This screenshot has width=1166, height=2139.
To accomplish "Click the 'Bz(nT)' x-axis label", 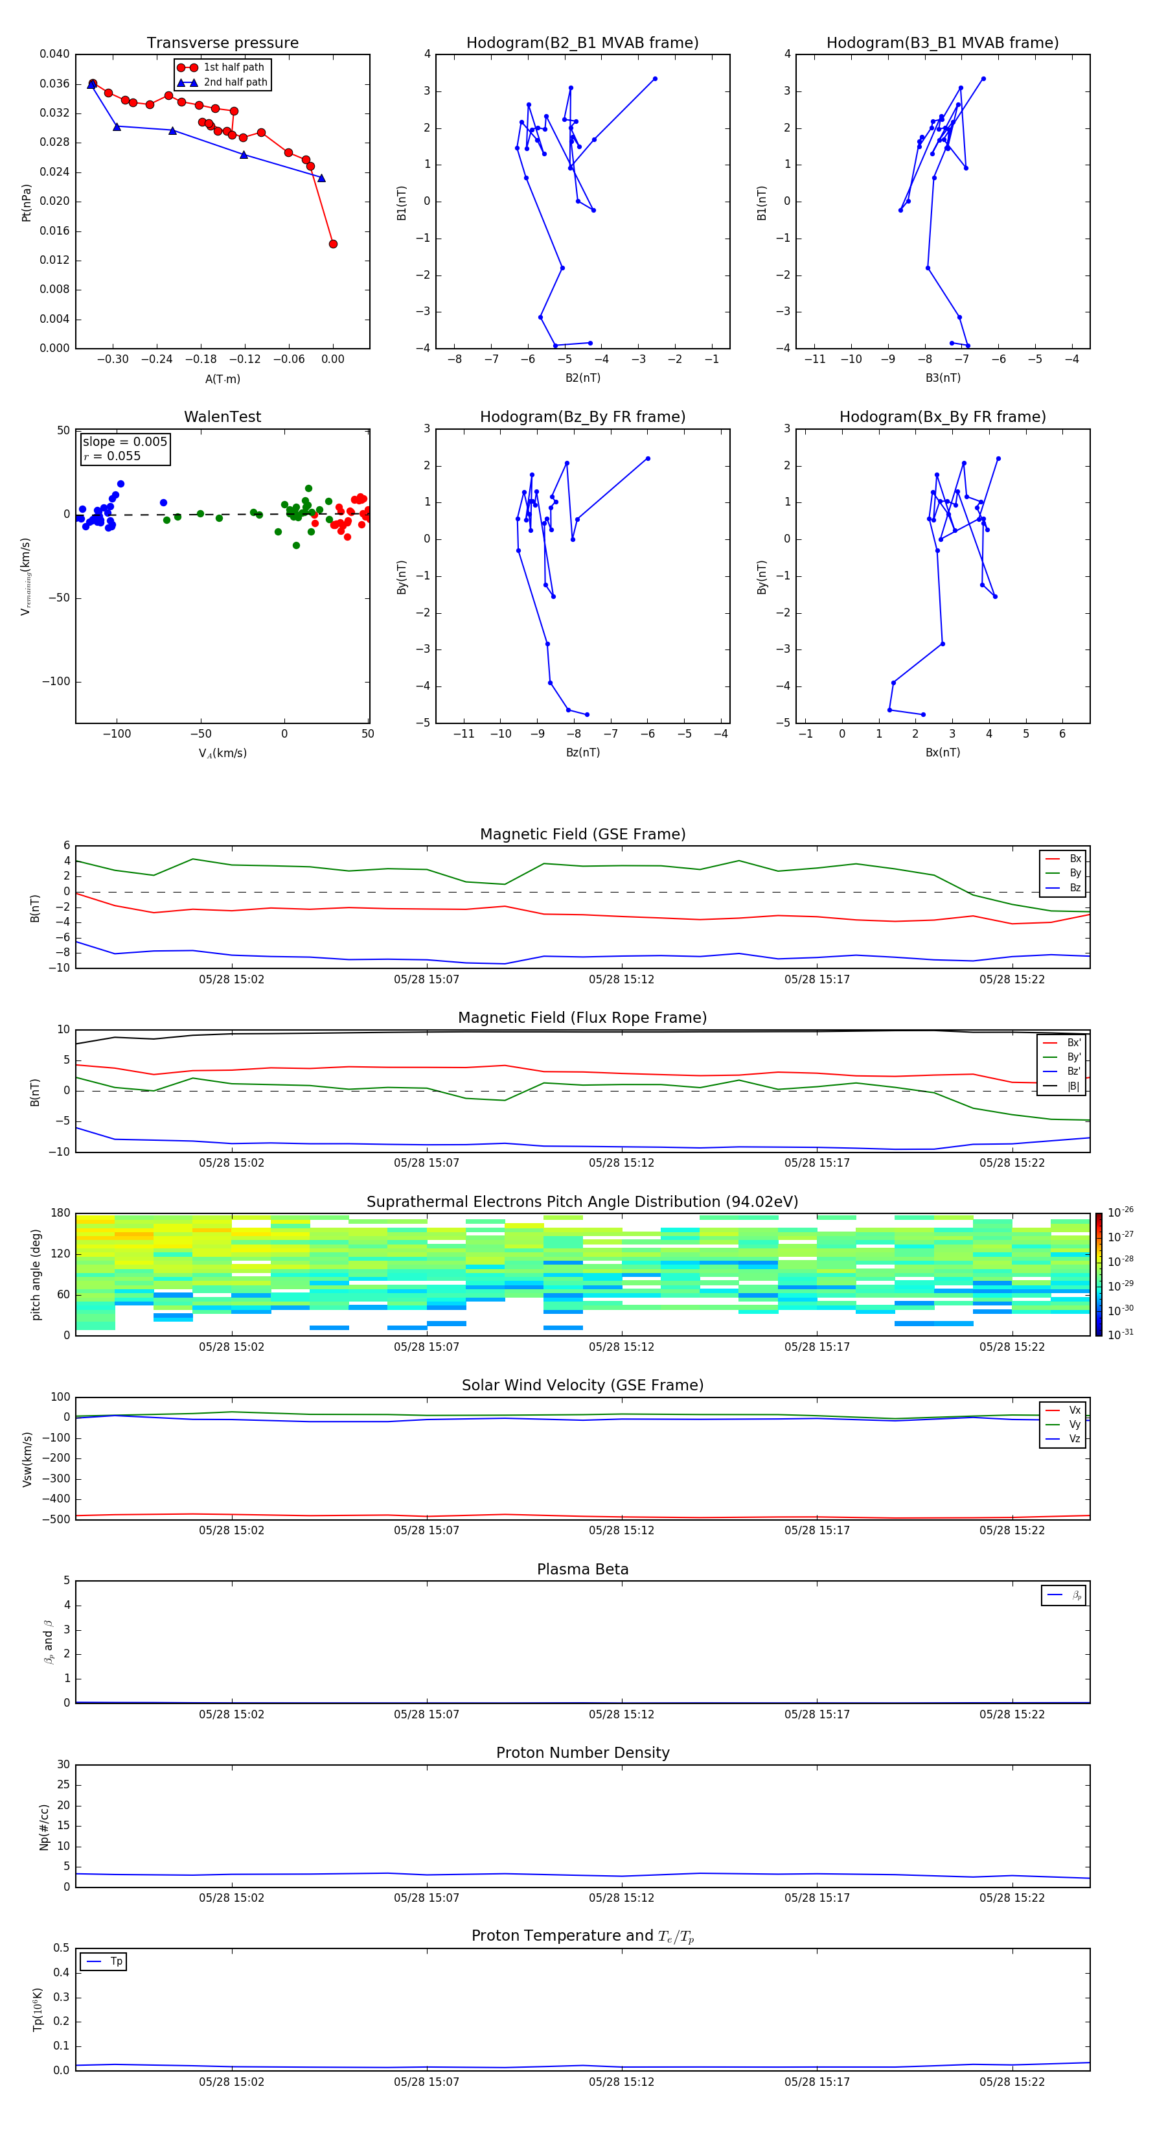I will tap(582, 753).
